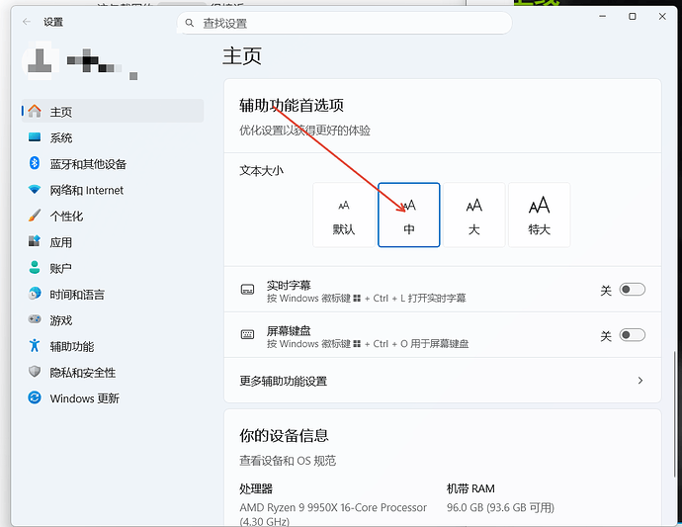Screen dimensions: 682x527
Task: Click the Windows 更新 sync icon
Action: point(35,397)
